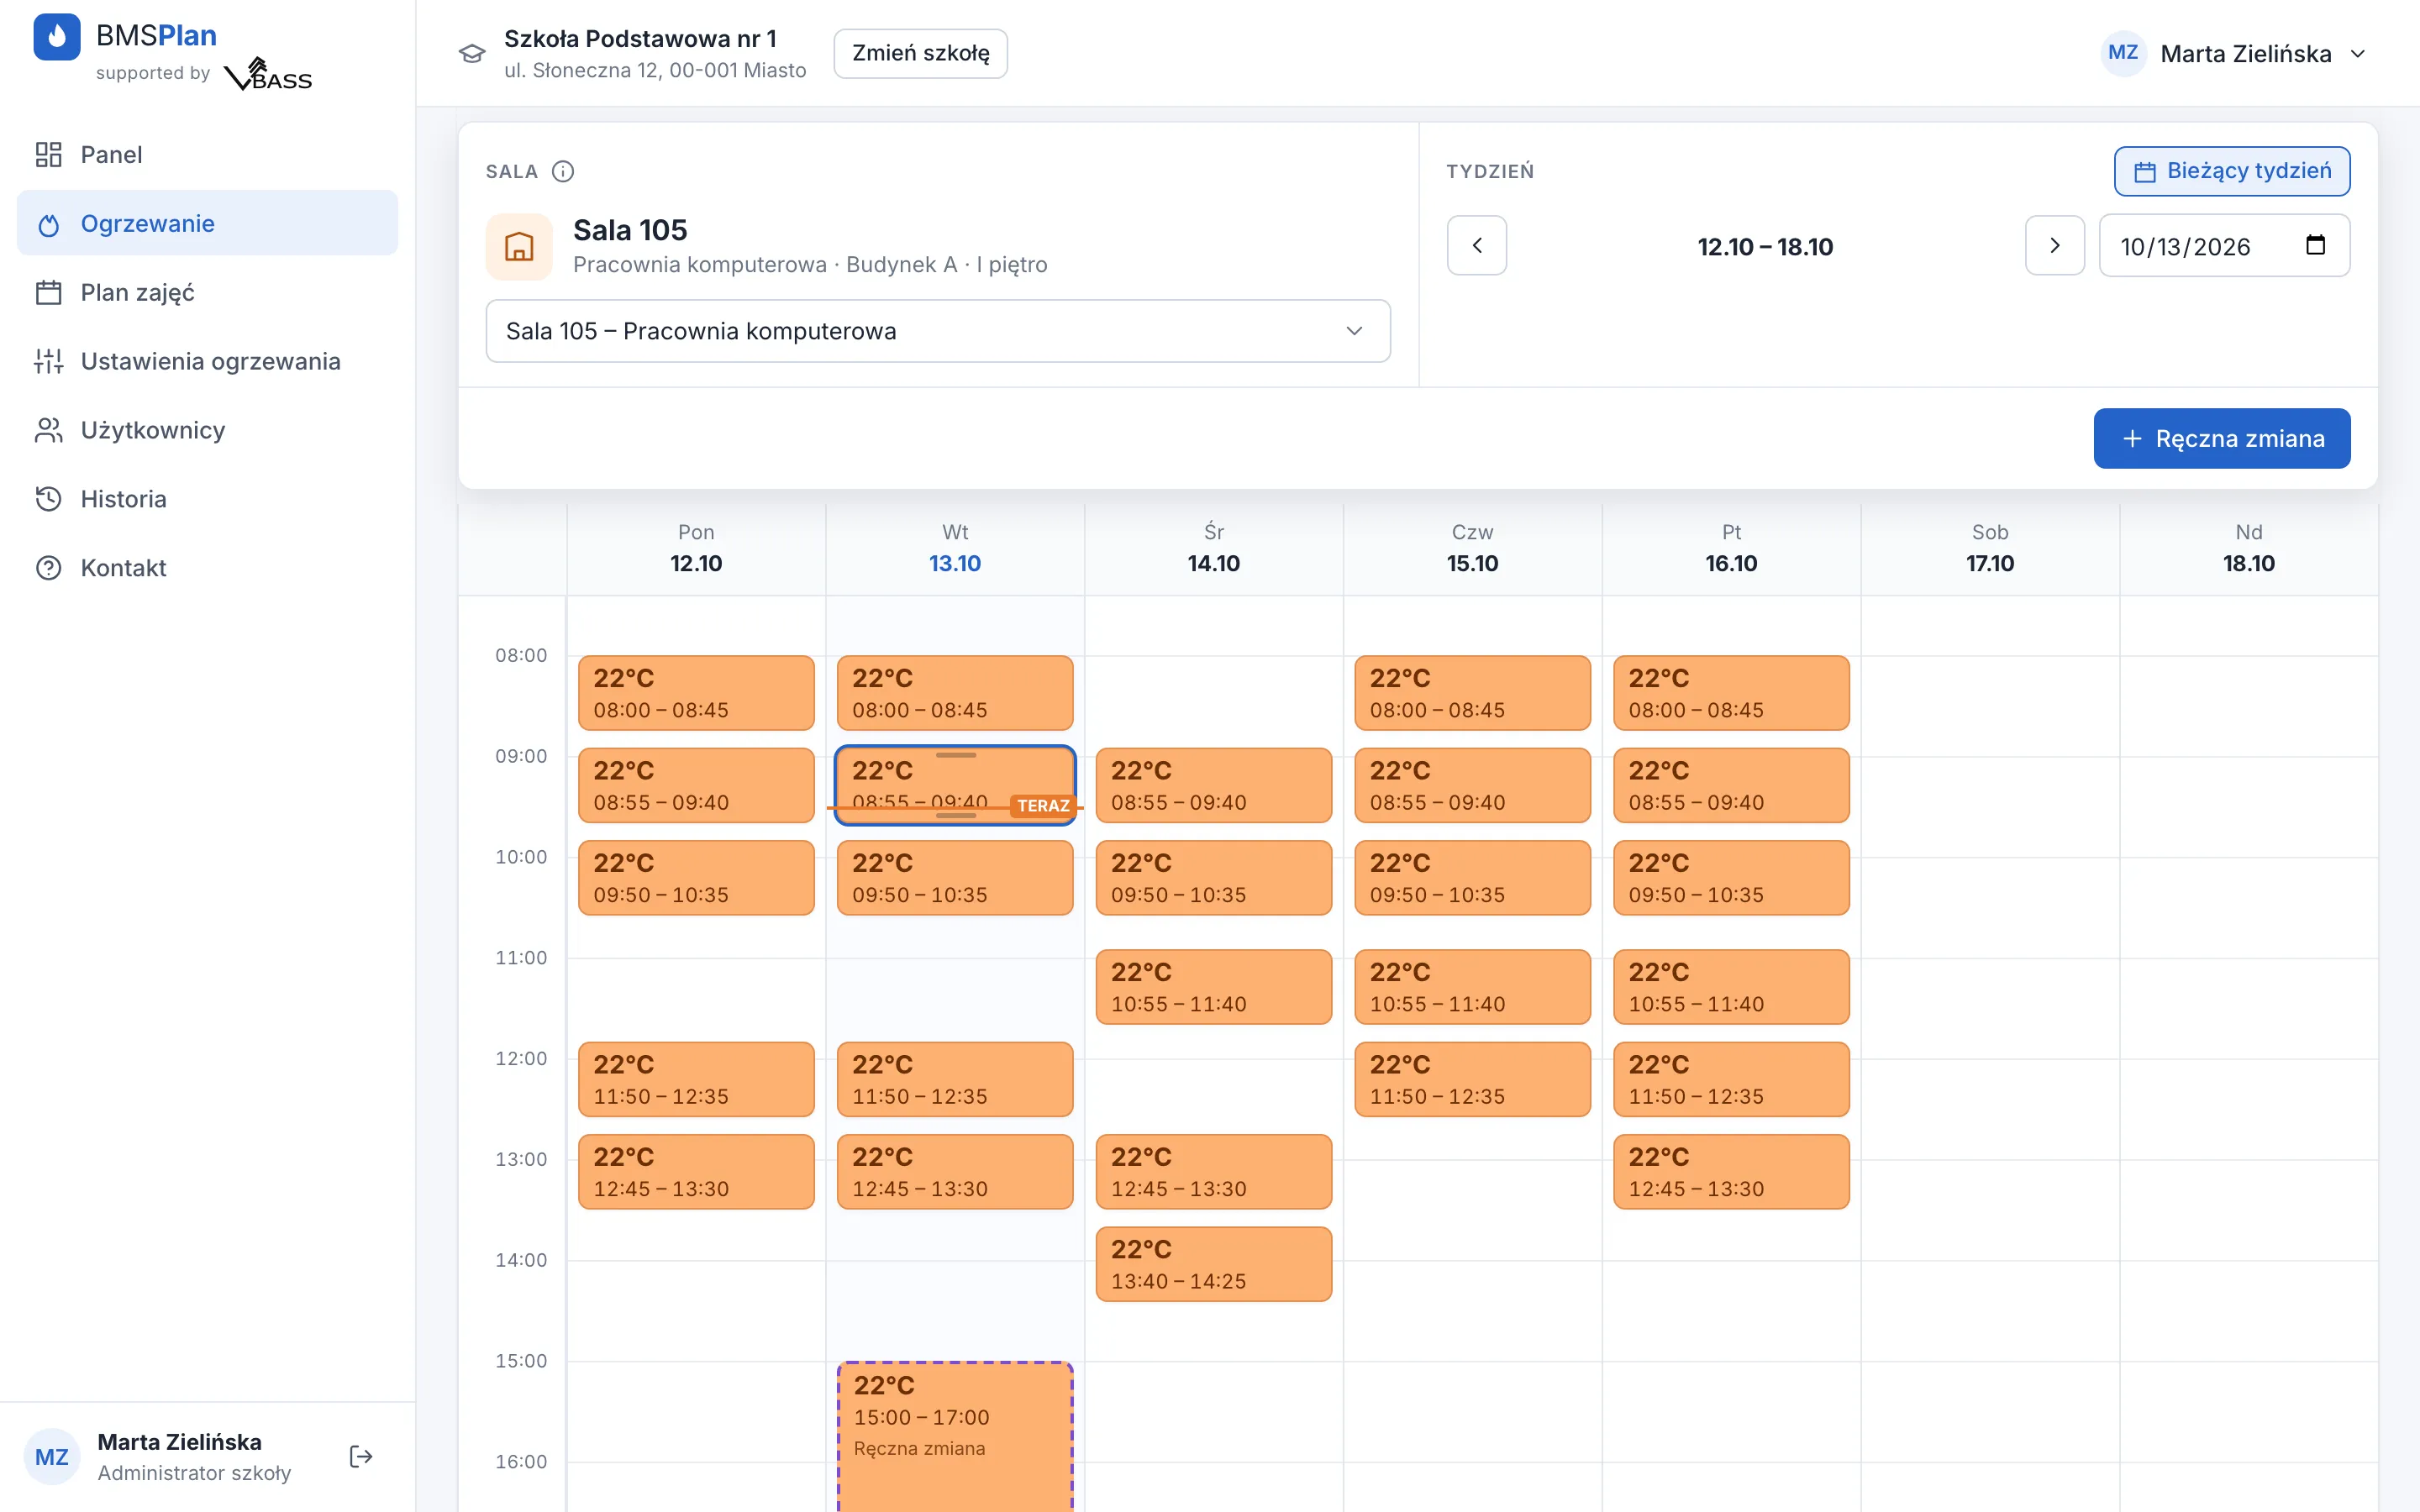Open Użytkownicy in the sidebar
Image resolution: width=2420 pixels, height=1512 pixels.
(207, 430)
